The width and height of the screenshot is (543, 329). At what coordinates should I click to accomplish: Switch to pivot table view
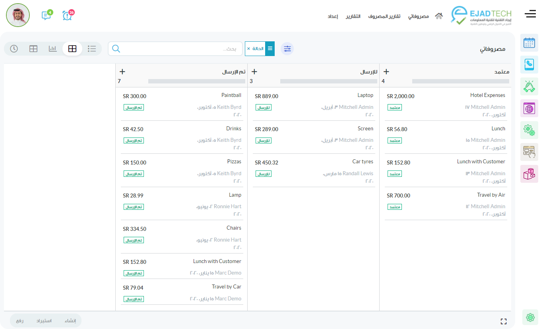[33, 48]
